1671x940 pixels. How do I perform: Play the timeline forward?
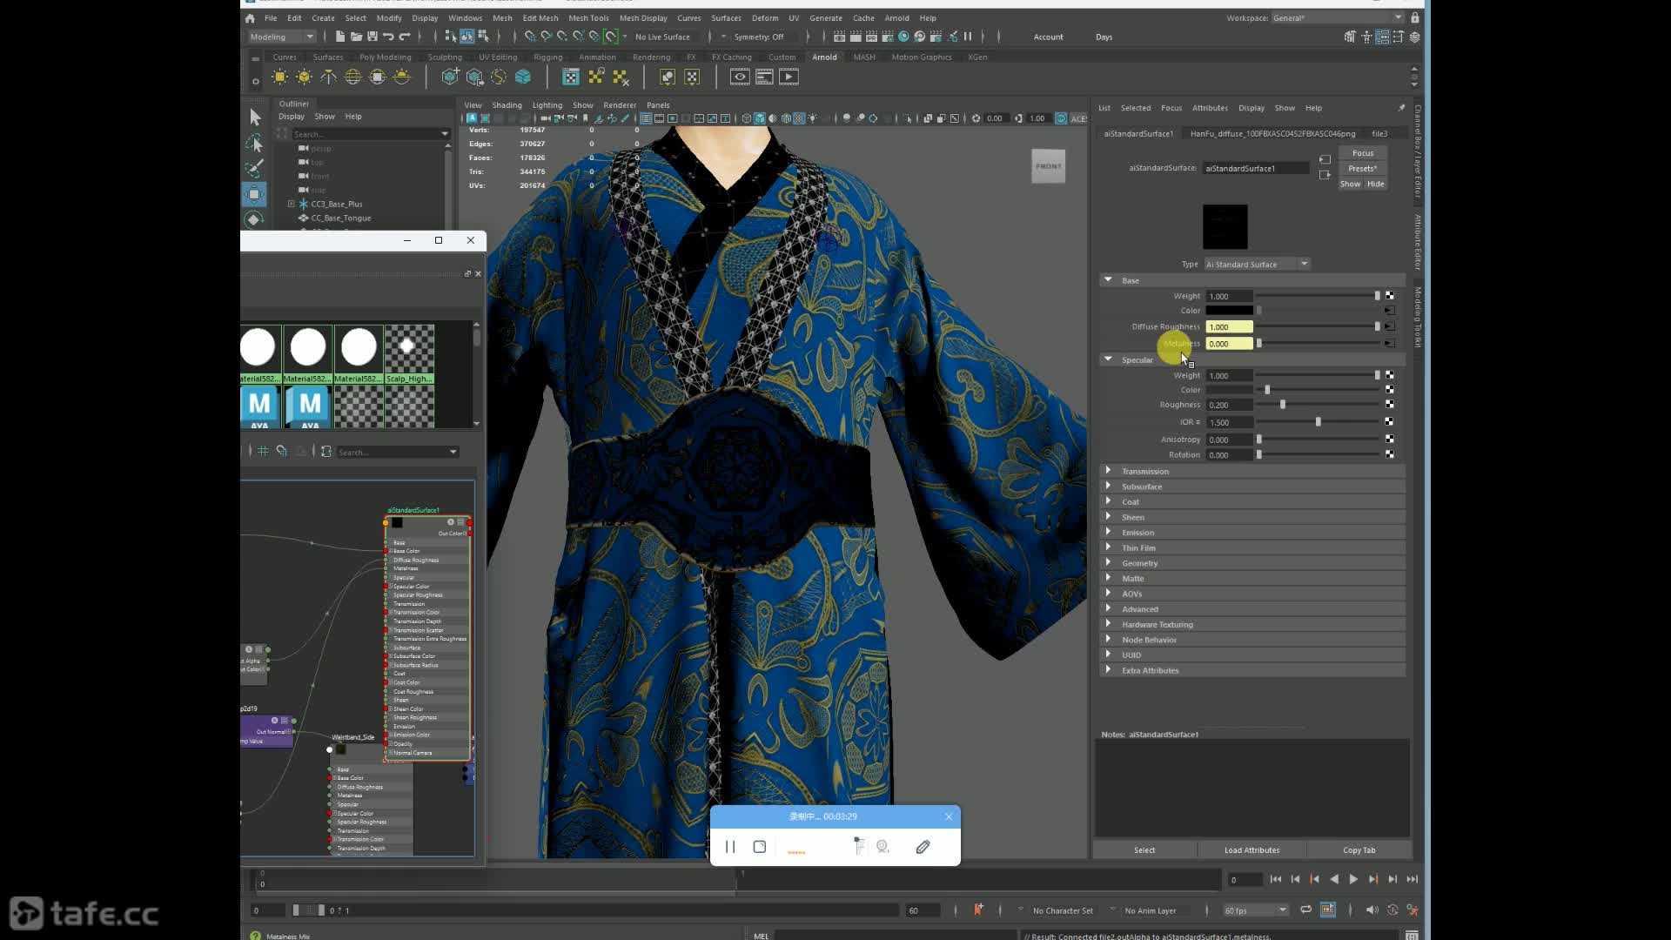click(1352, 880)
